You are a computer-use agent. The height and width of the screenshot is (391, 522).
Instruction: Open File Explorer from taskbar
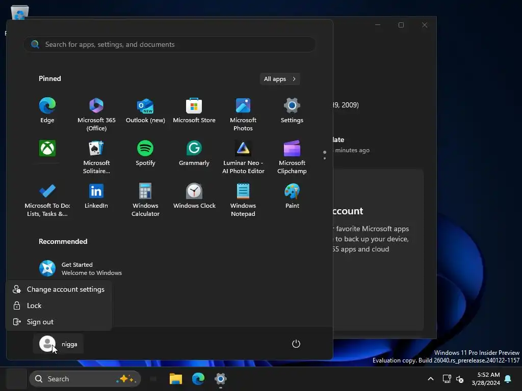pyautogui.click(x=176, y=379)
